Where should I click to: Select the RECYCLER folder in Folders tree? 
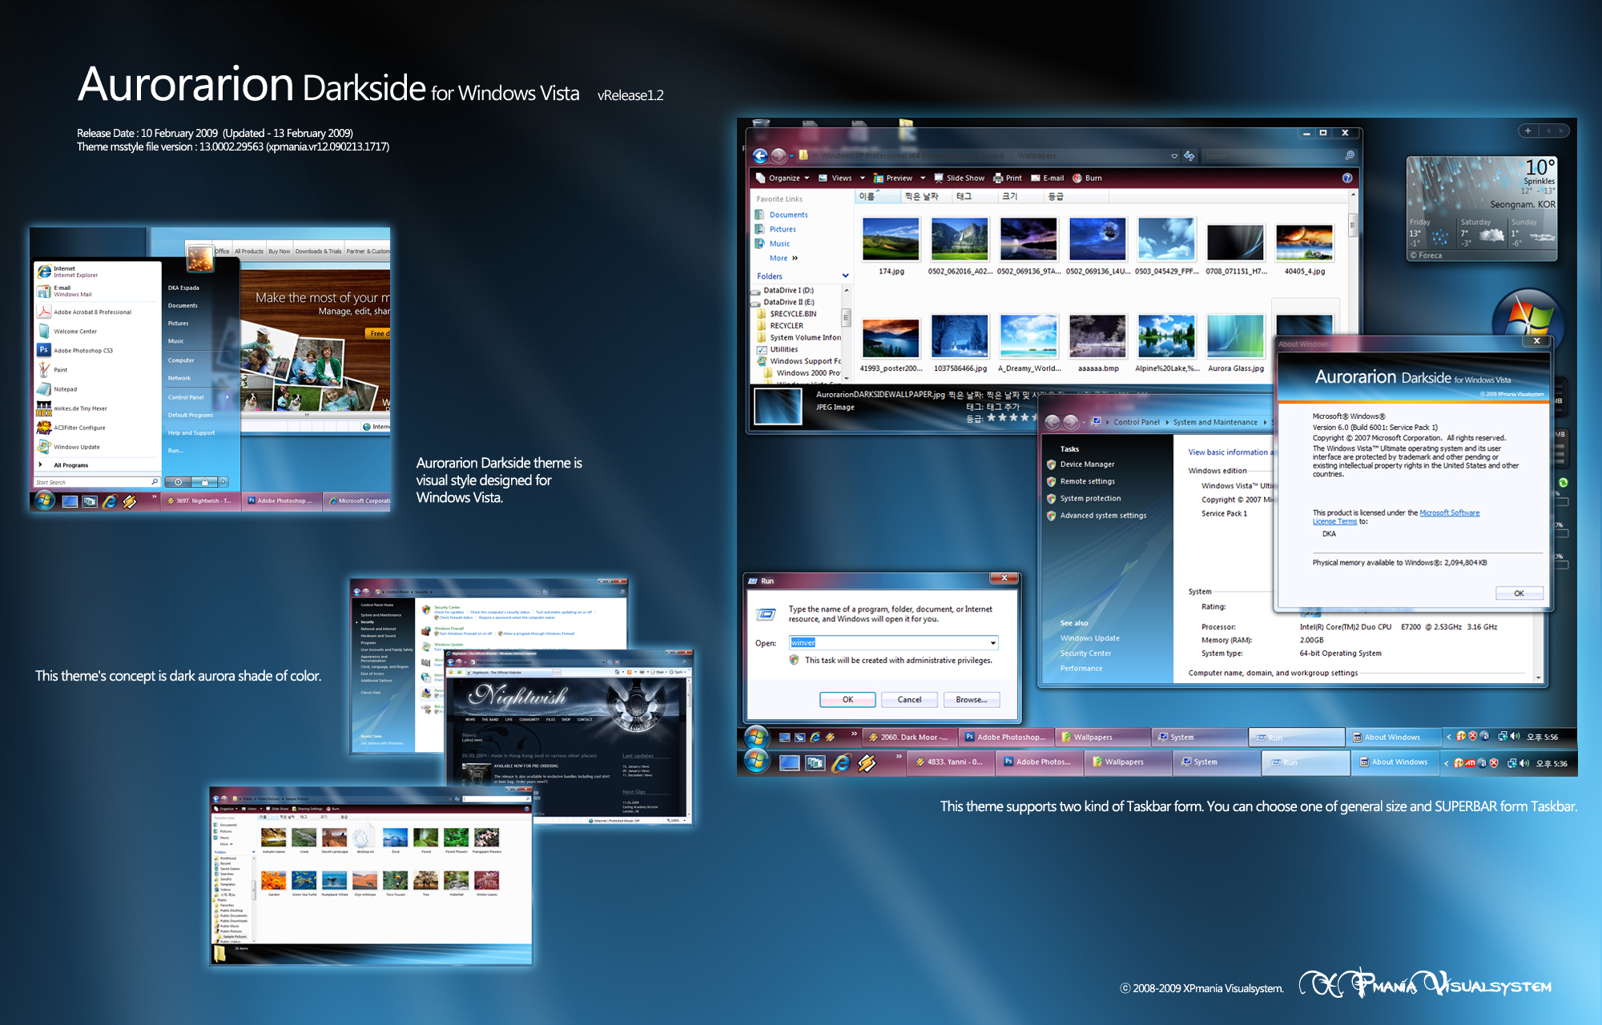pyautogui.click(x=786, y=326)
